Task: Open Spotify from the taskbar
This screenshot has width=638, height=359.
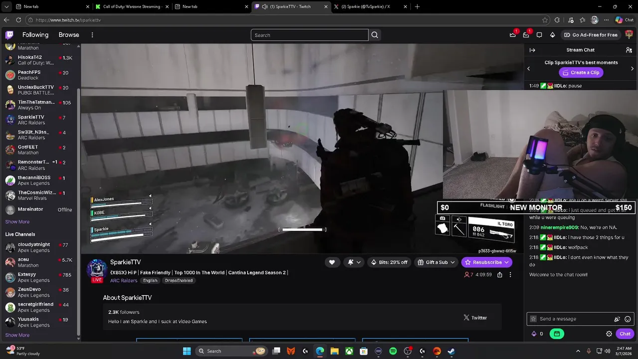Action: (393, 351)
